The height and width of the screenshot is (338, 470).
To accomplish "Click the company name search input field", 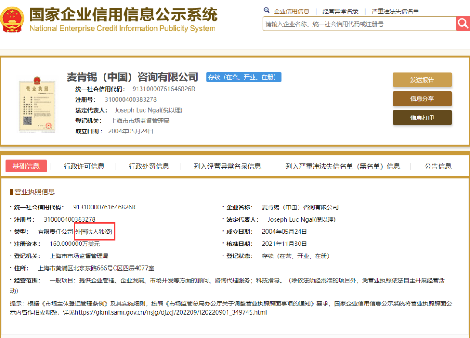I will (359, 24).
